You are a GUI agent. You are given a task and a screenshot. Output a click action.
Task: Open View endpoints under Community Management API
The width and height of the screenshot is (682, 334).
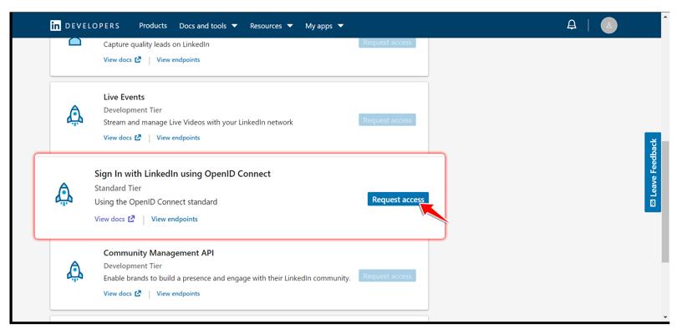(x=178, y=294)
